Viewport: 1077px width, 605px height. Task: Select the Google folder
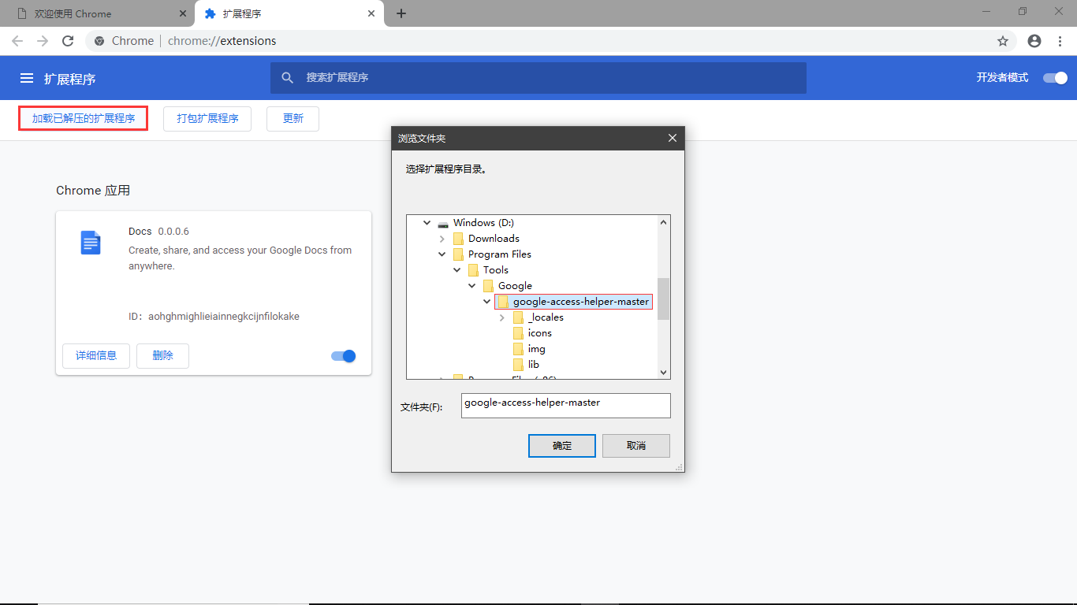tap(515, 286)
